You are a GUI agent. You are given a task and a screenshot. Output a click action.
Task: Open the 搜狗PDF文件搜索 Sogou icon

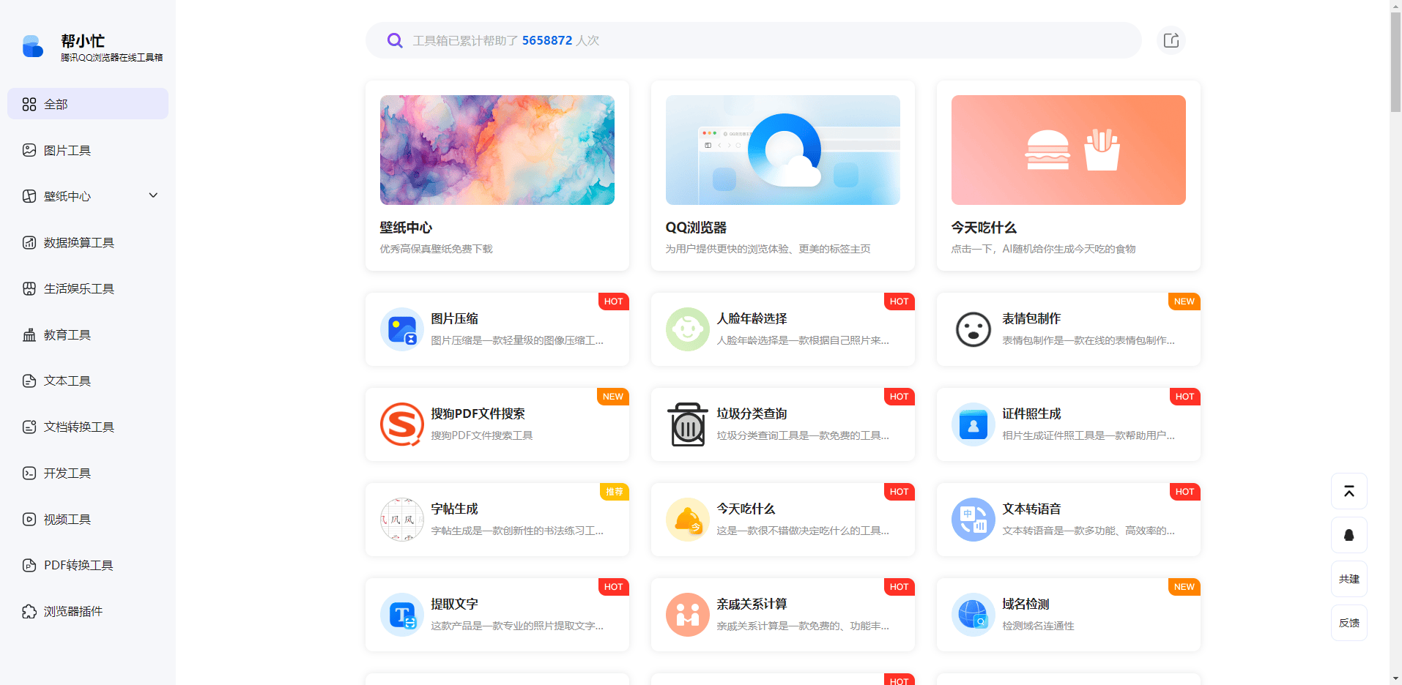(402, 424)
